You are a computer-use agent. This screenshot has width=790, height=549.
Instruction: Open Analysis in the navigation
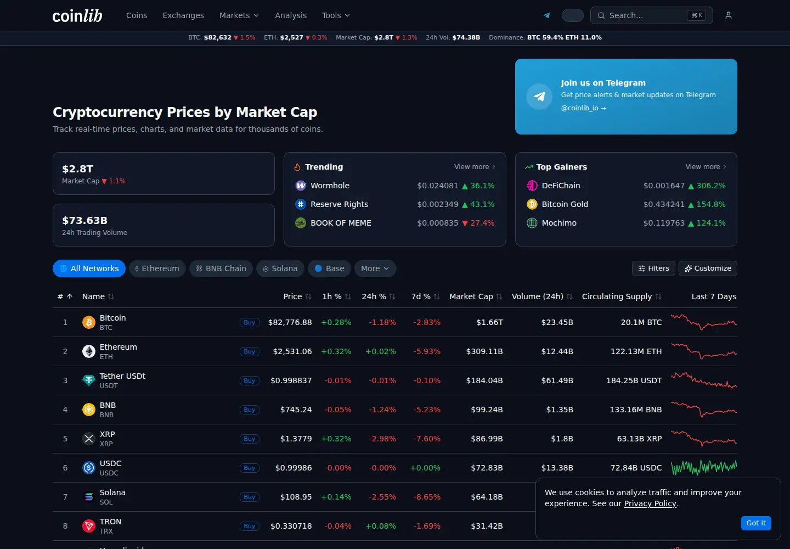click(x=291, y=15)
